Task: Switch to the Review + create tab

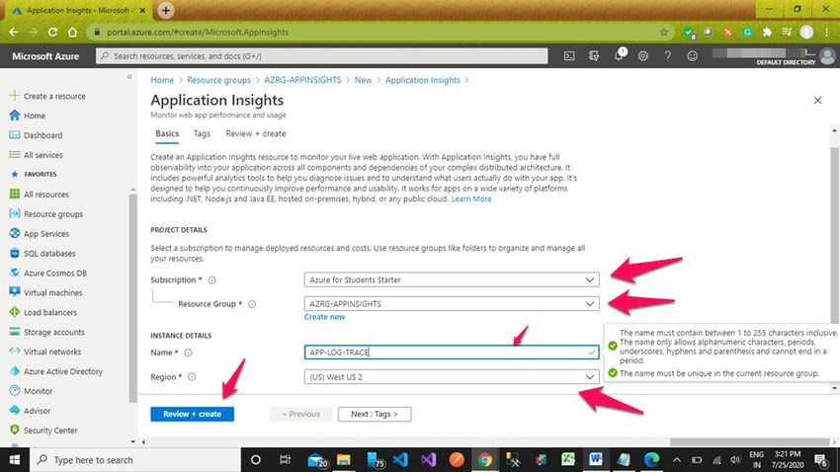Action: tap(256, 133)
